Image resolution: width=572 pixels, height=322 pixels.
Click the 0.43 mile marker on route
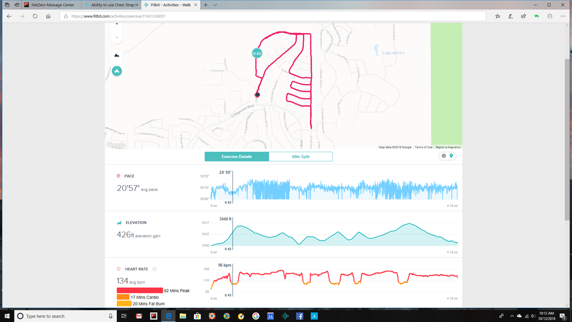pos(257,53)
